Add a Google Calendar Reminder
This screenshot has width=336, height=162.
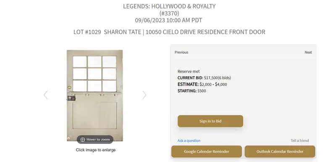[x=206, y=151]
